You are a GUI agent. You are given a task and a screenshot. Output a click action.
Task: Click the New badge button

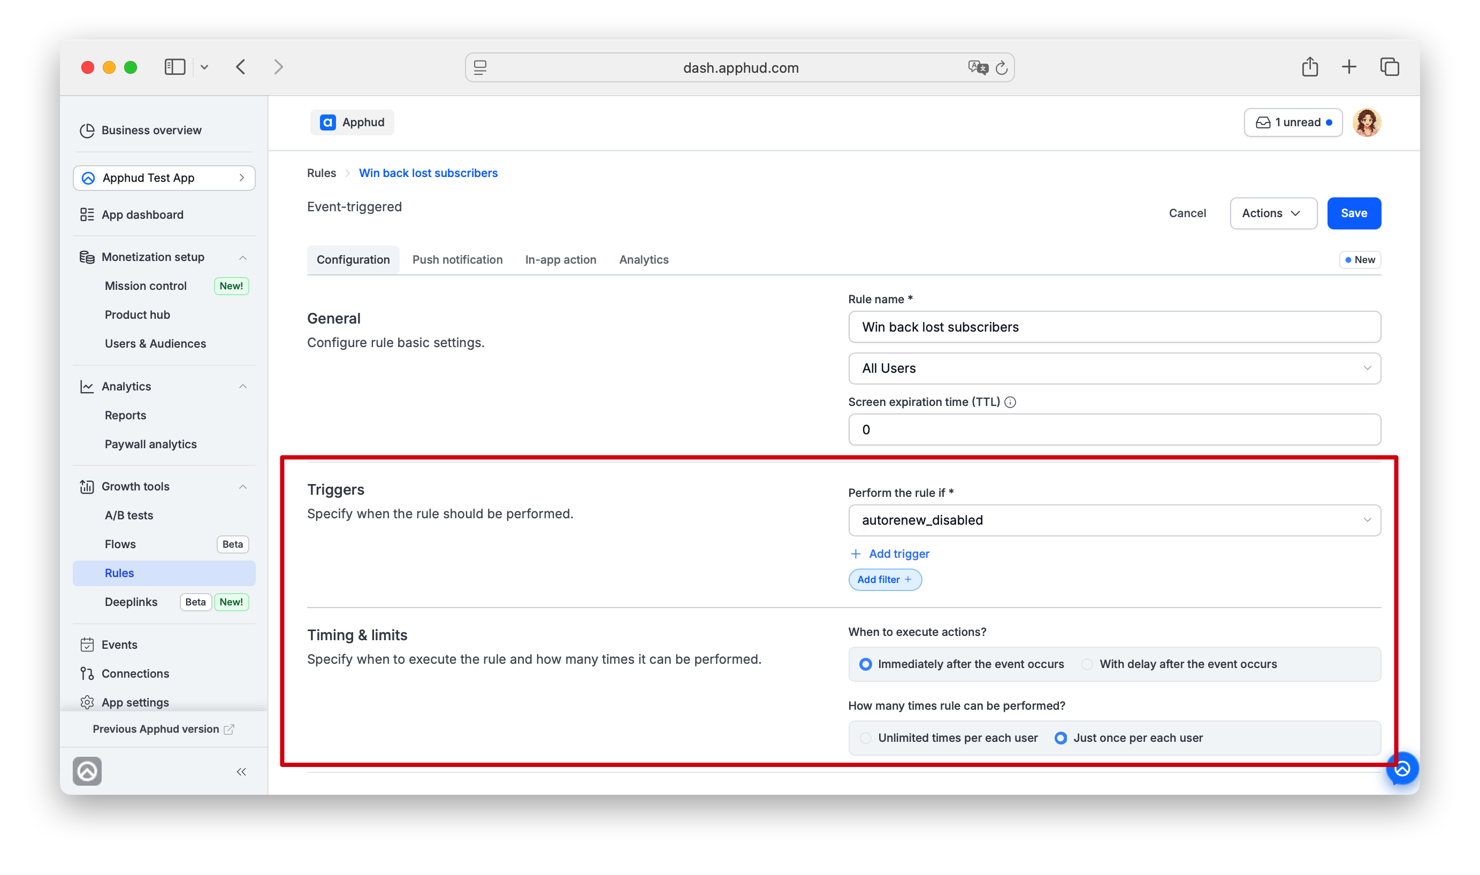coord(1359,259)
